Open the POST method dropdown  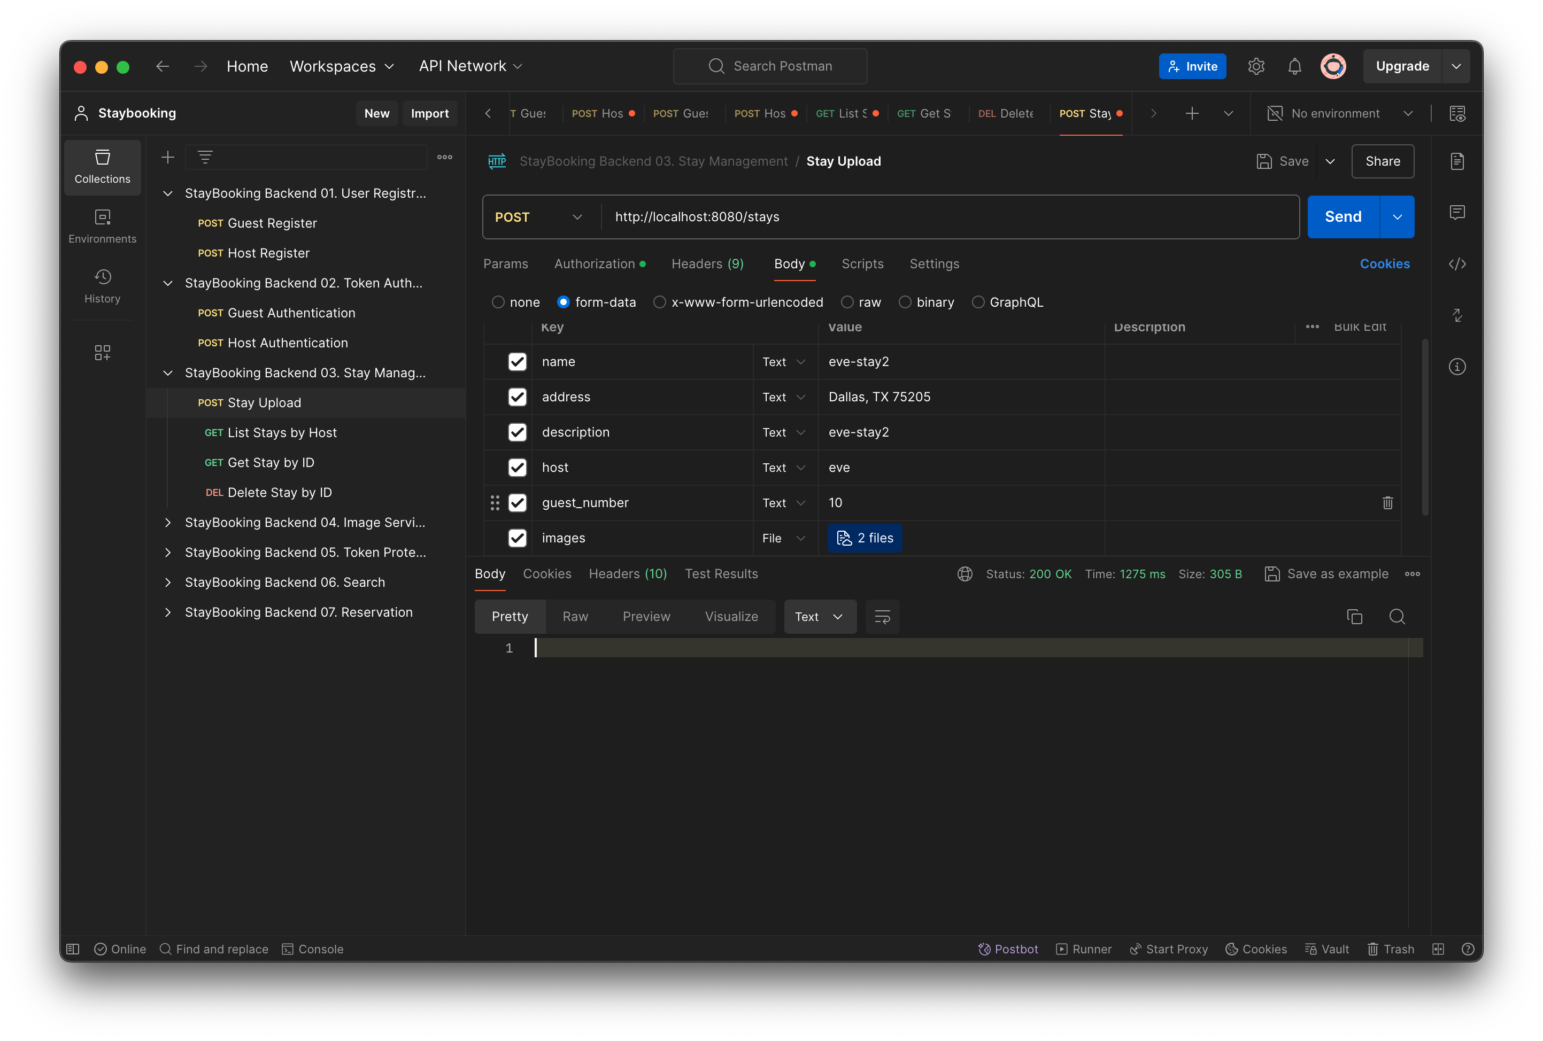click(x=538, y=216)
